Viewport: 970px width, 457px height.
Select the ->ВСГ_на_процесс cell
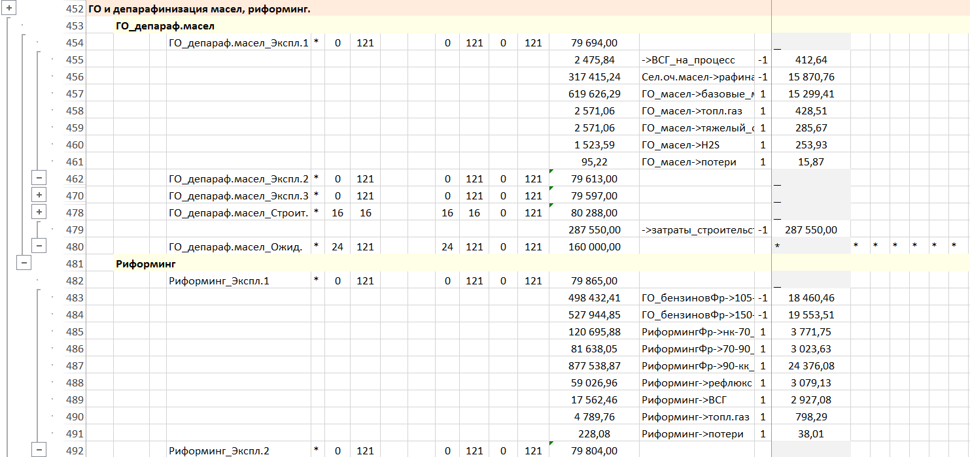click(688, 60)
